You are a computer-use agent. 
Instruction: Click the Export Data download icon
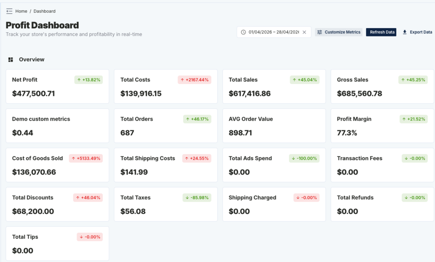[405, 32]
